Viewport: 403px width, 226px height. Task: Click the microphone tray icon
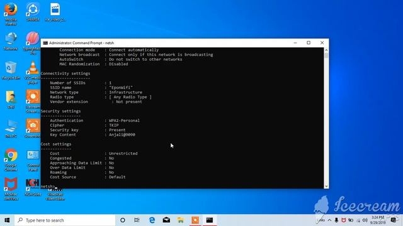coord(336,220)
